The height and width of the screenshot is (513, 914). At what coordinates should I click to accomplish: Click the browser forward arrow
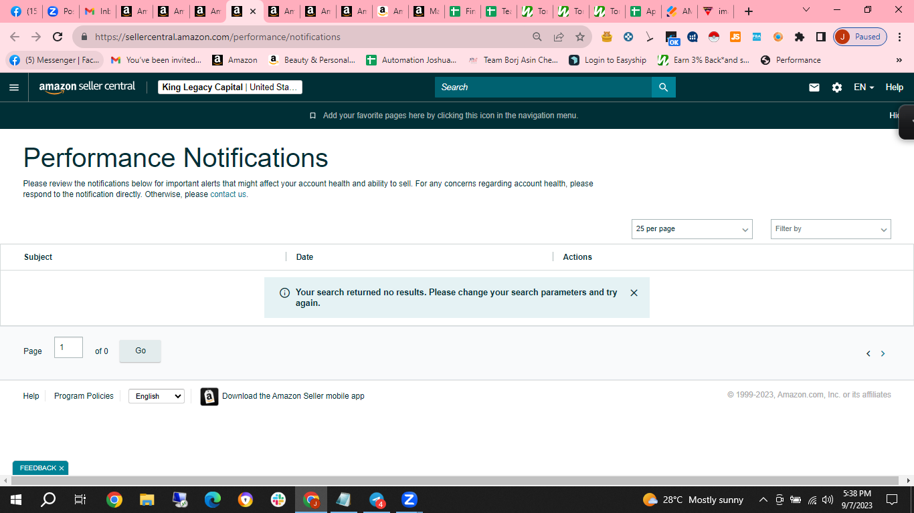(x=36, y=37)
